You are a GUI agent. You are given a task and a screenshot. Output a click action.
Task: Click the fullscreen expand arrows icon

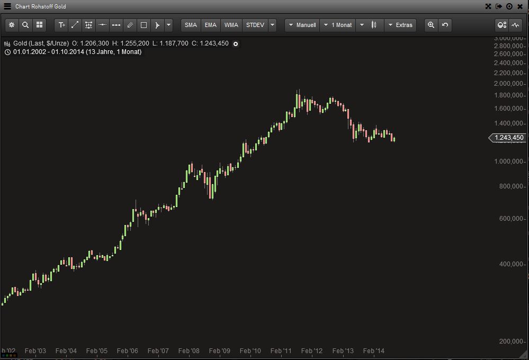point(488,6)
